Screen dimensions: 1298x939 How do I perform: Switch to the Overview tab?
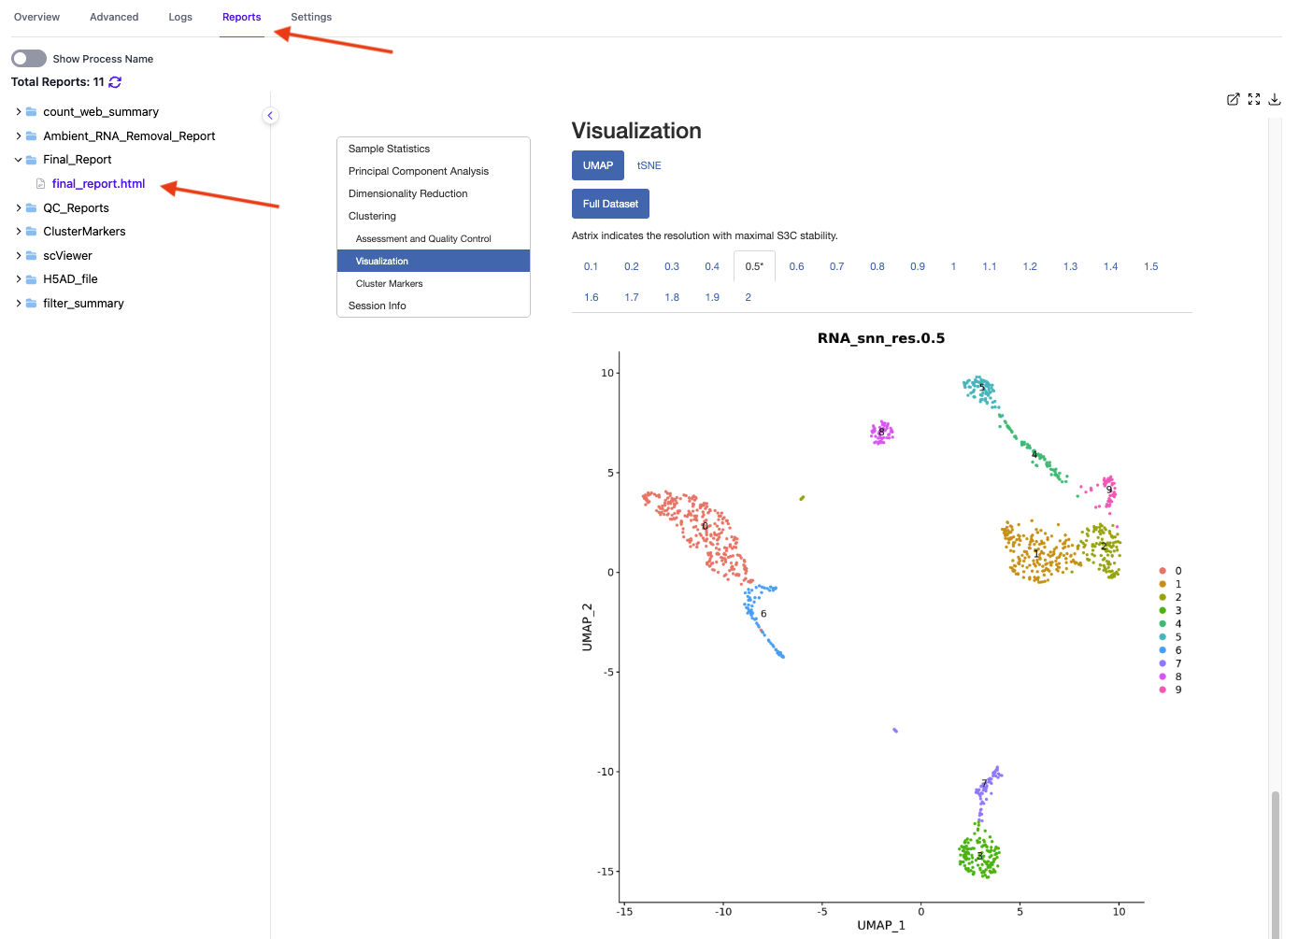(x=36, y=17)
